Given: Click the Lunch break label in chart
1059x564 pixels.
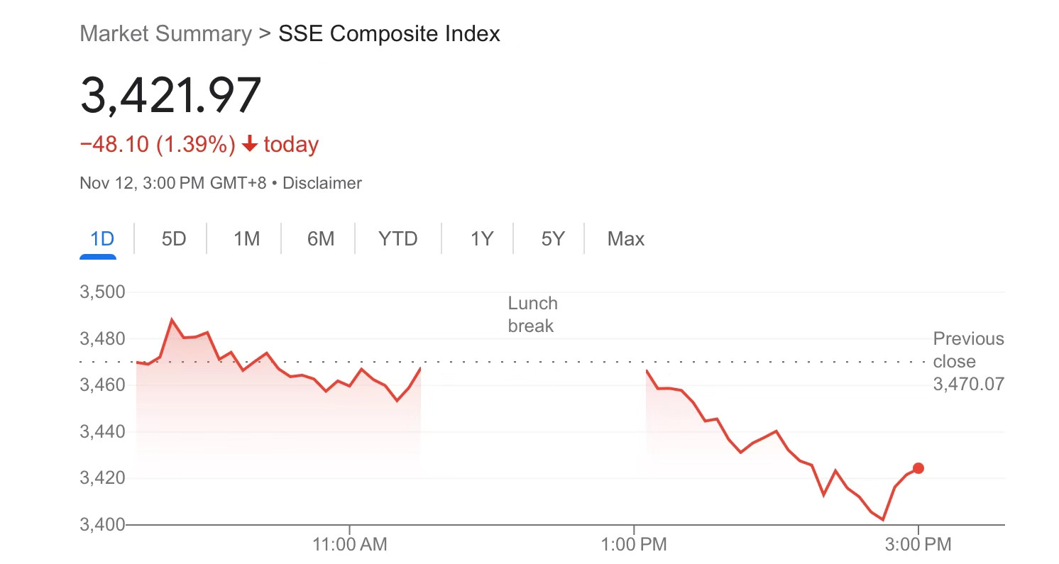Looking at the screenshot, I should (533, 314).
